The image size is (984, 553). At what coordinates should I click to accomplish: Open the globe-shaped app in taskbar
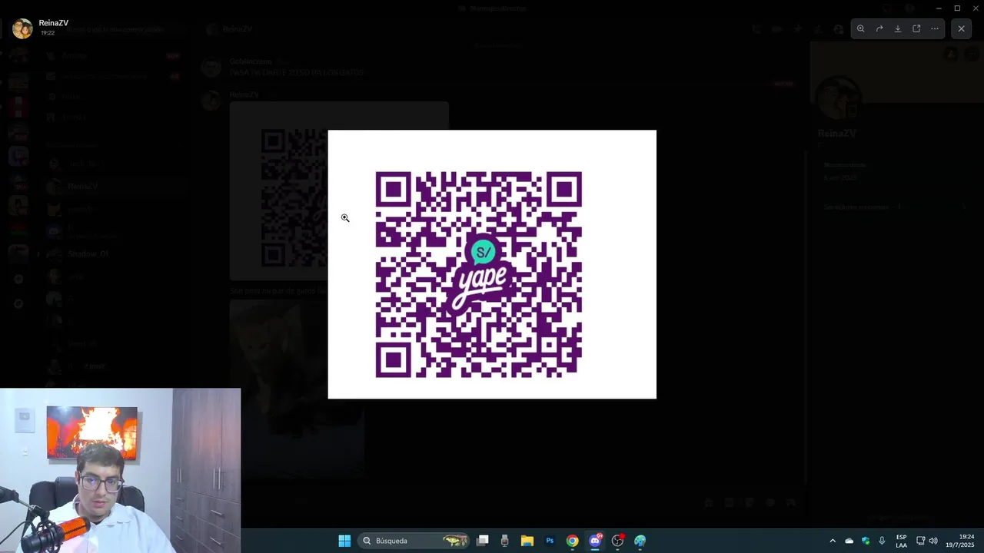(640, 541)
